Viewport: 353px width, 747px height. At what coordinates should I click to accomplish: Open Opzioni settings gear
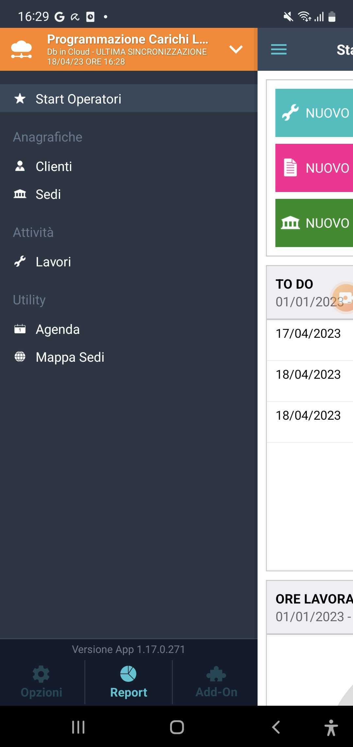pyautogui.click(x=42, y=682)
